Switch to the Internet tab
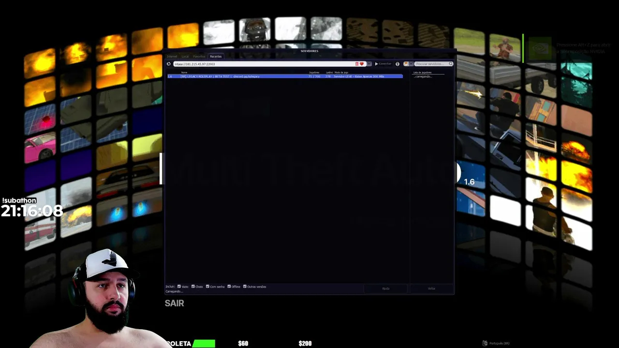Image resolution: width=619 pixels, height=348 pixels. click(x=172, y=57)
